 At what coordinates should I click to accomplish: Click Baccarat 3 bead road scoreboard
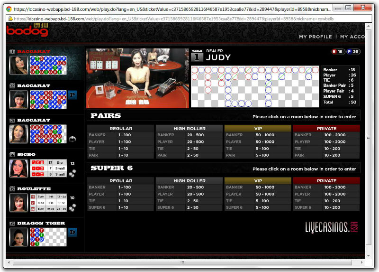coord(48,134)
